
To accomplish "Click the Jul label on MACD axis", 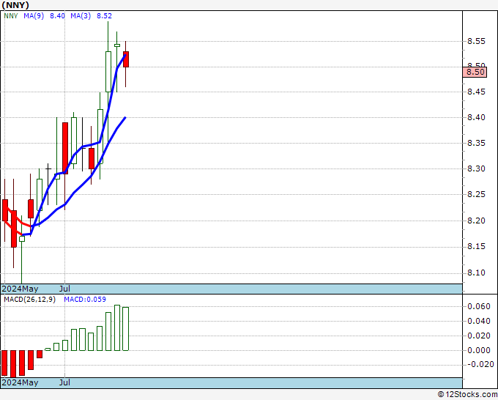I will tap(64, 382).
